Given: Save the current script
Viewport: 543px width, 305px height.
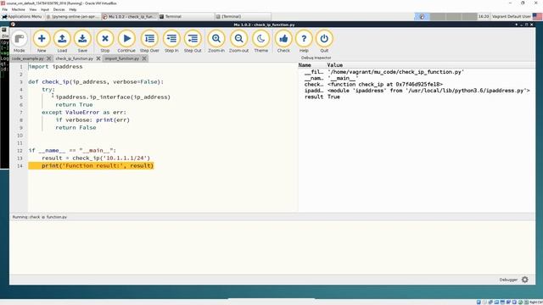Looking at the screenshot, I should [82, 42].
